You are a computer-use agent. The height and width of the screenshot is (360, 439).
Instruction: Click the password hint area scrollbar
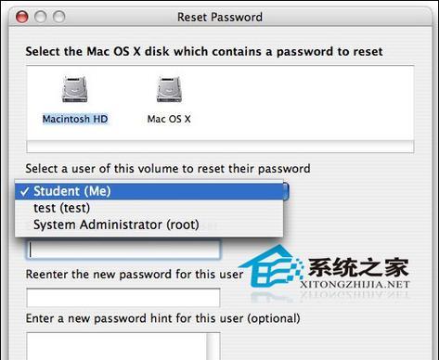[213, 346]
